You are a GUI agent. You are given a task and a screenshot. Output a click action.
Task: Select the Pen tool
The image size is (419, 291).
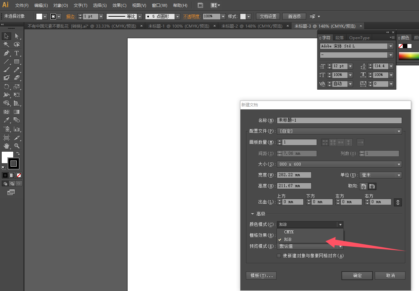coord(6,53)
